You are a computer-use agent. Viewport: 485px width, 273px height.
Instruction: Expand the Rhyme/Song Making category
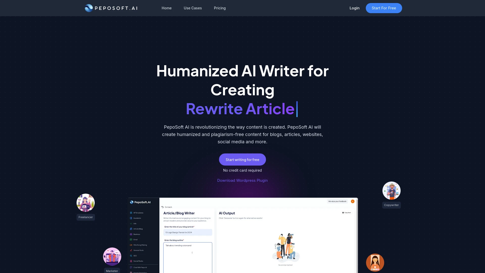point(140,245)
